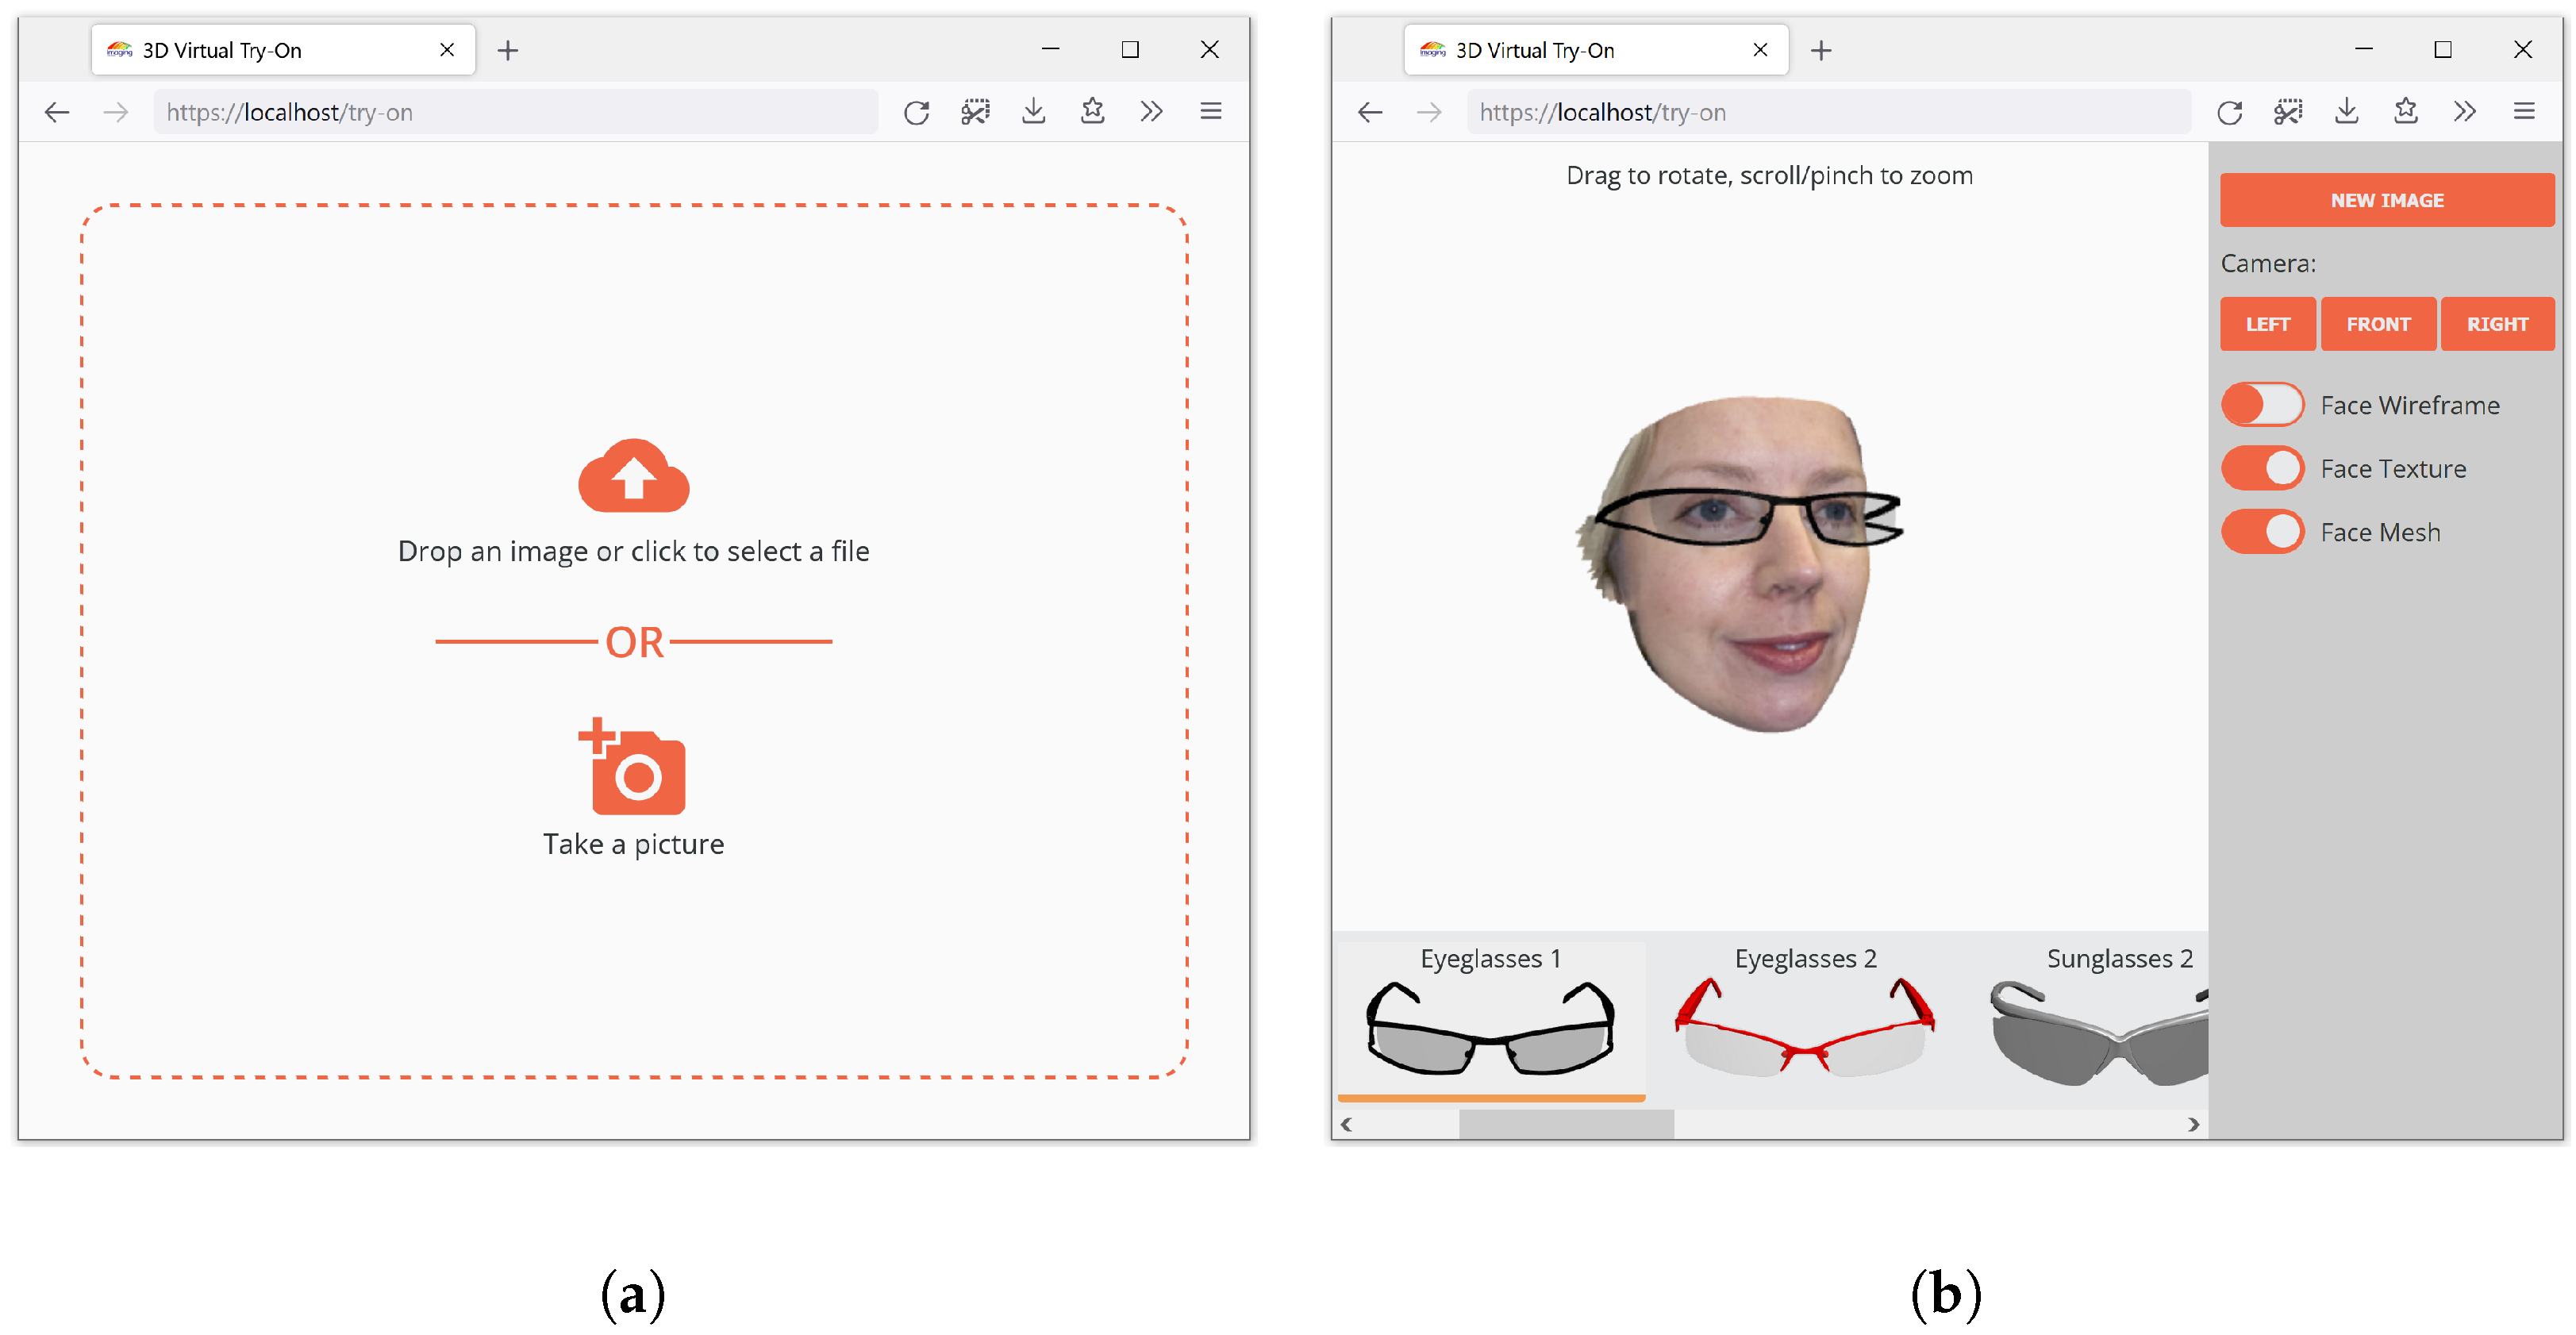
Task: Click back arrow in right browser window
Action: pos(1370,112)
